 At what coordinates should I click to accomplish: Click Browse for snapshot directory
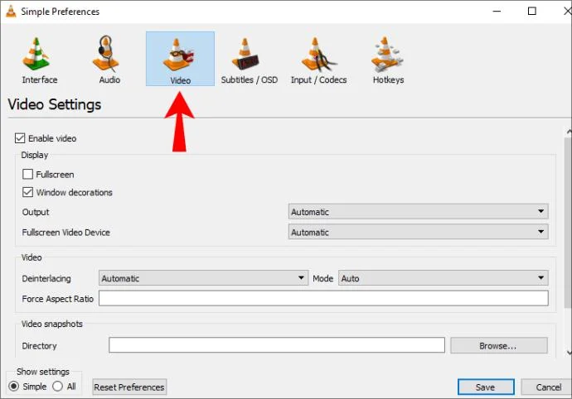(499, 345)
